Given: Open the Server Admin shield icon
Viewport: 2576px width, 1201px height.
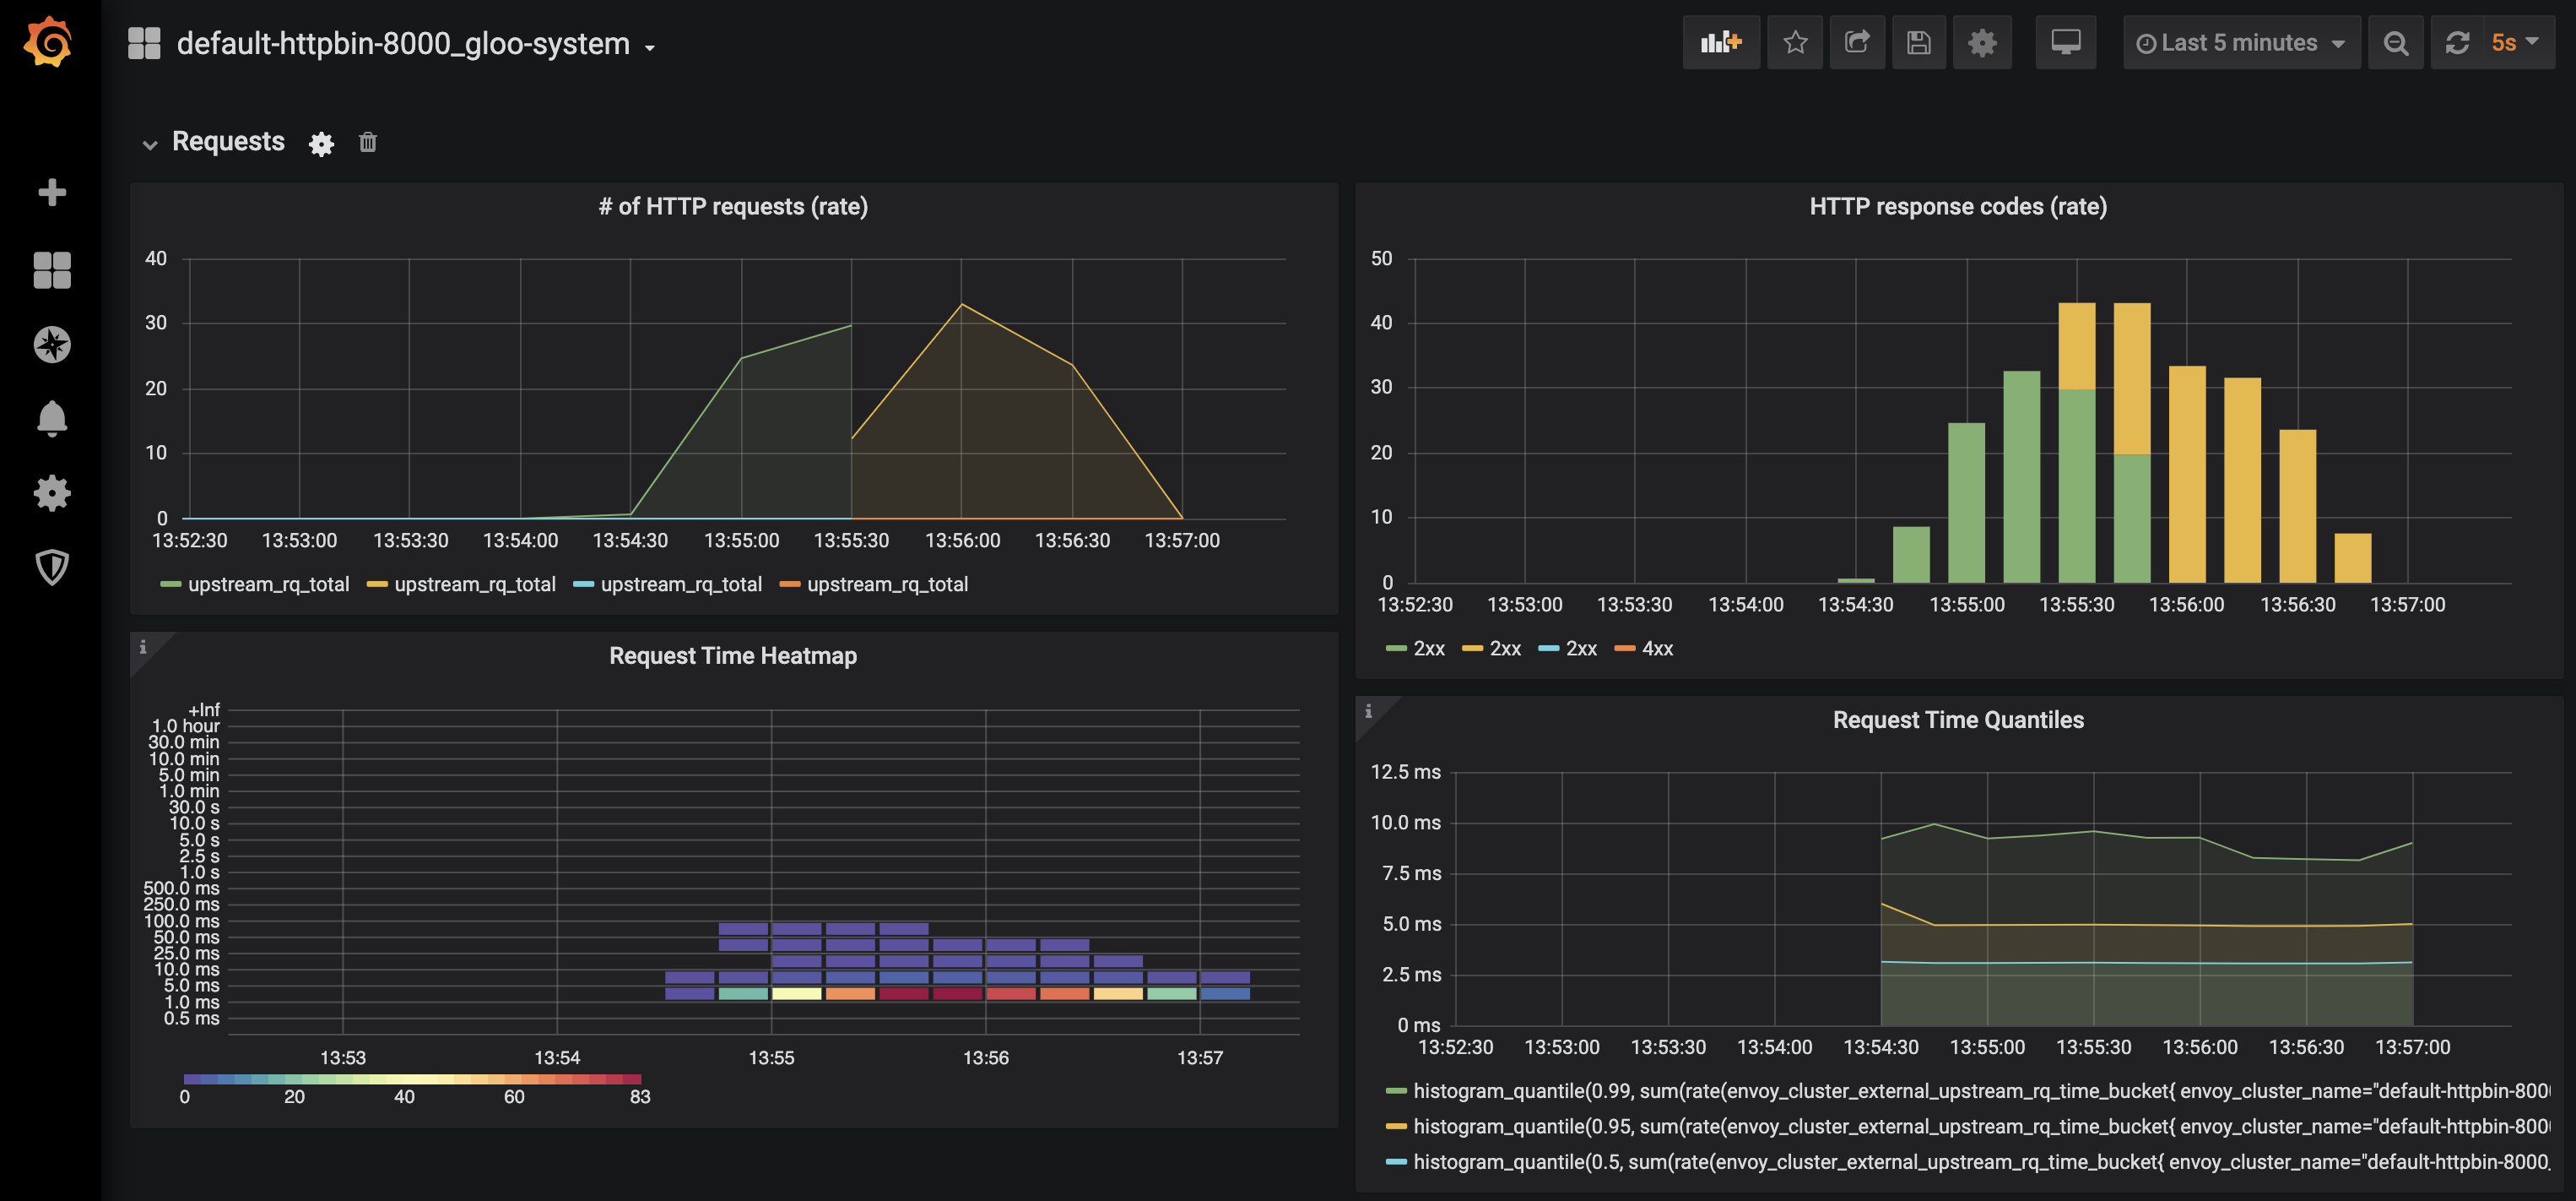Looking at the screenshot, I should click(x=52, y=568).
